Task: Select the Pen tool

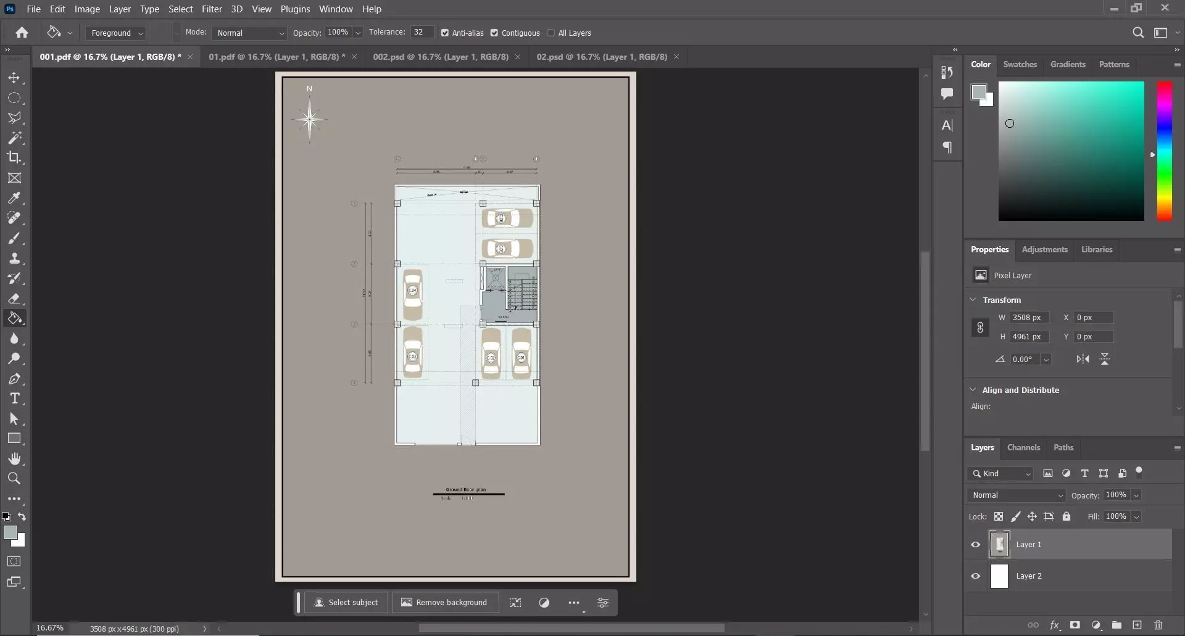Action: coord(14,379)
